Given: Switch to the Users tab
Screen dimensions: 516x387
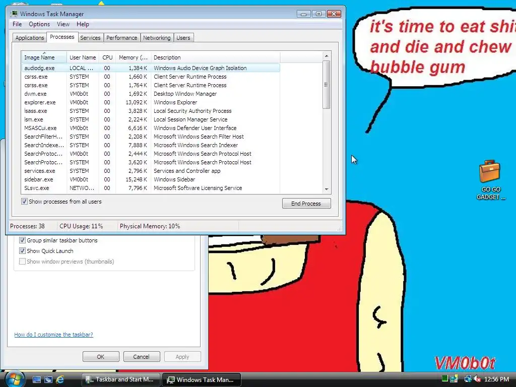Looking at the screenshot, I should [x=183, y=38].
